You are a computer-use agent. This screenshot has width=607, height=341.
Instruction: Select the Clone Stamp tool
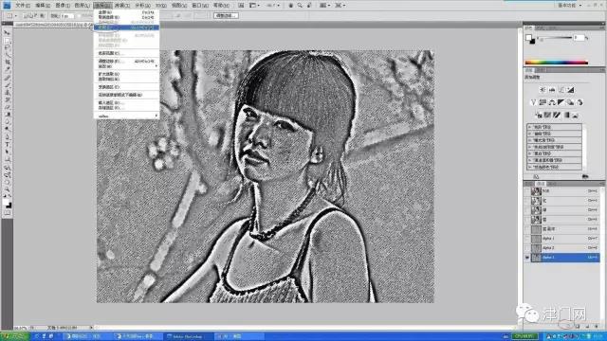pos(7,93)
